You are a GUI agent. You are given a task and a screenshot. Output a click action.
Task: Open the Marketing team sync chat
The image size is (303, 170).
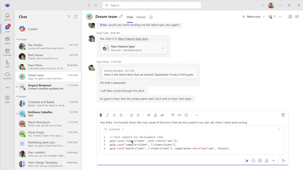tap(48, 144)
